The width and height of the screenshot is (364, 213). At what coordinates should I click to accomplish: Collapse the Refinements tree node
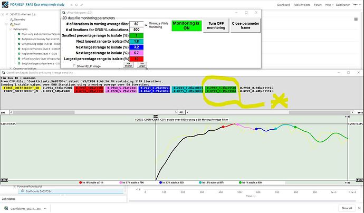click(11, 29)
